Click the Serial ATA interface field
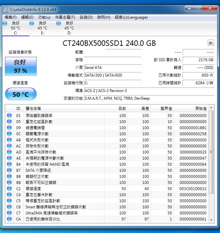Viewport: 220px width, 233px height. click(x=113, y=68)
